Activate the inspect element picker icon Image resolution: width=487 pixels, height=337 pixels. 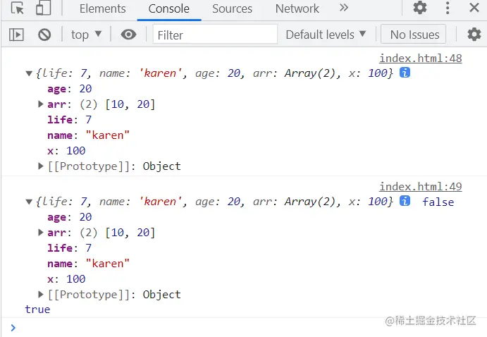(x=17, y=8)
